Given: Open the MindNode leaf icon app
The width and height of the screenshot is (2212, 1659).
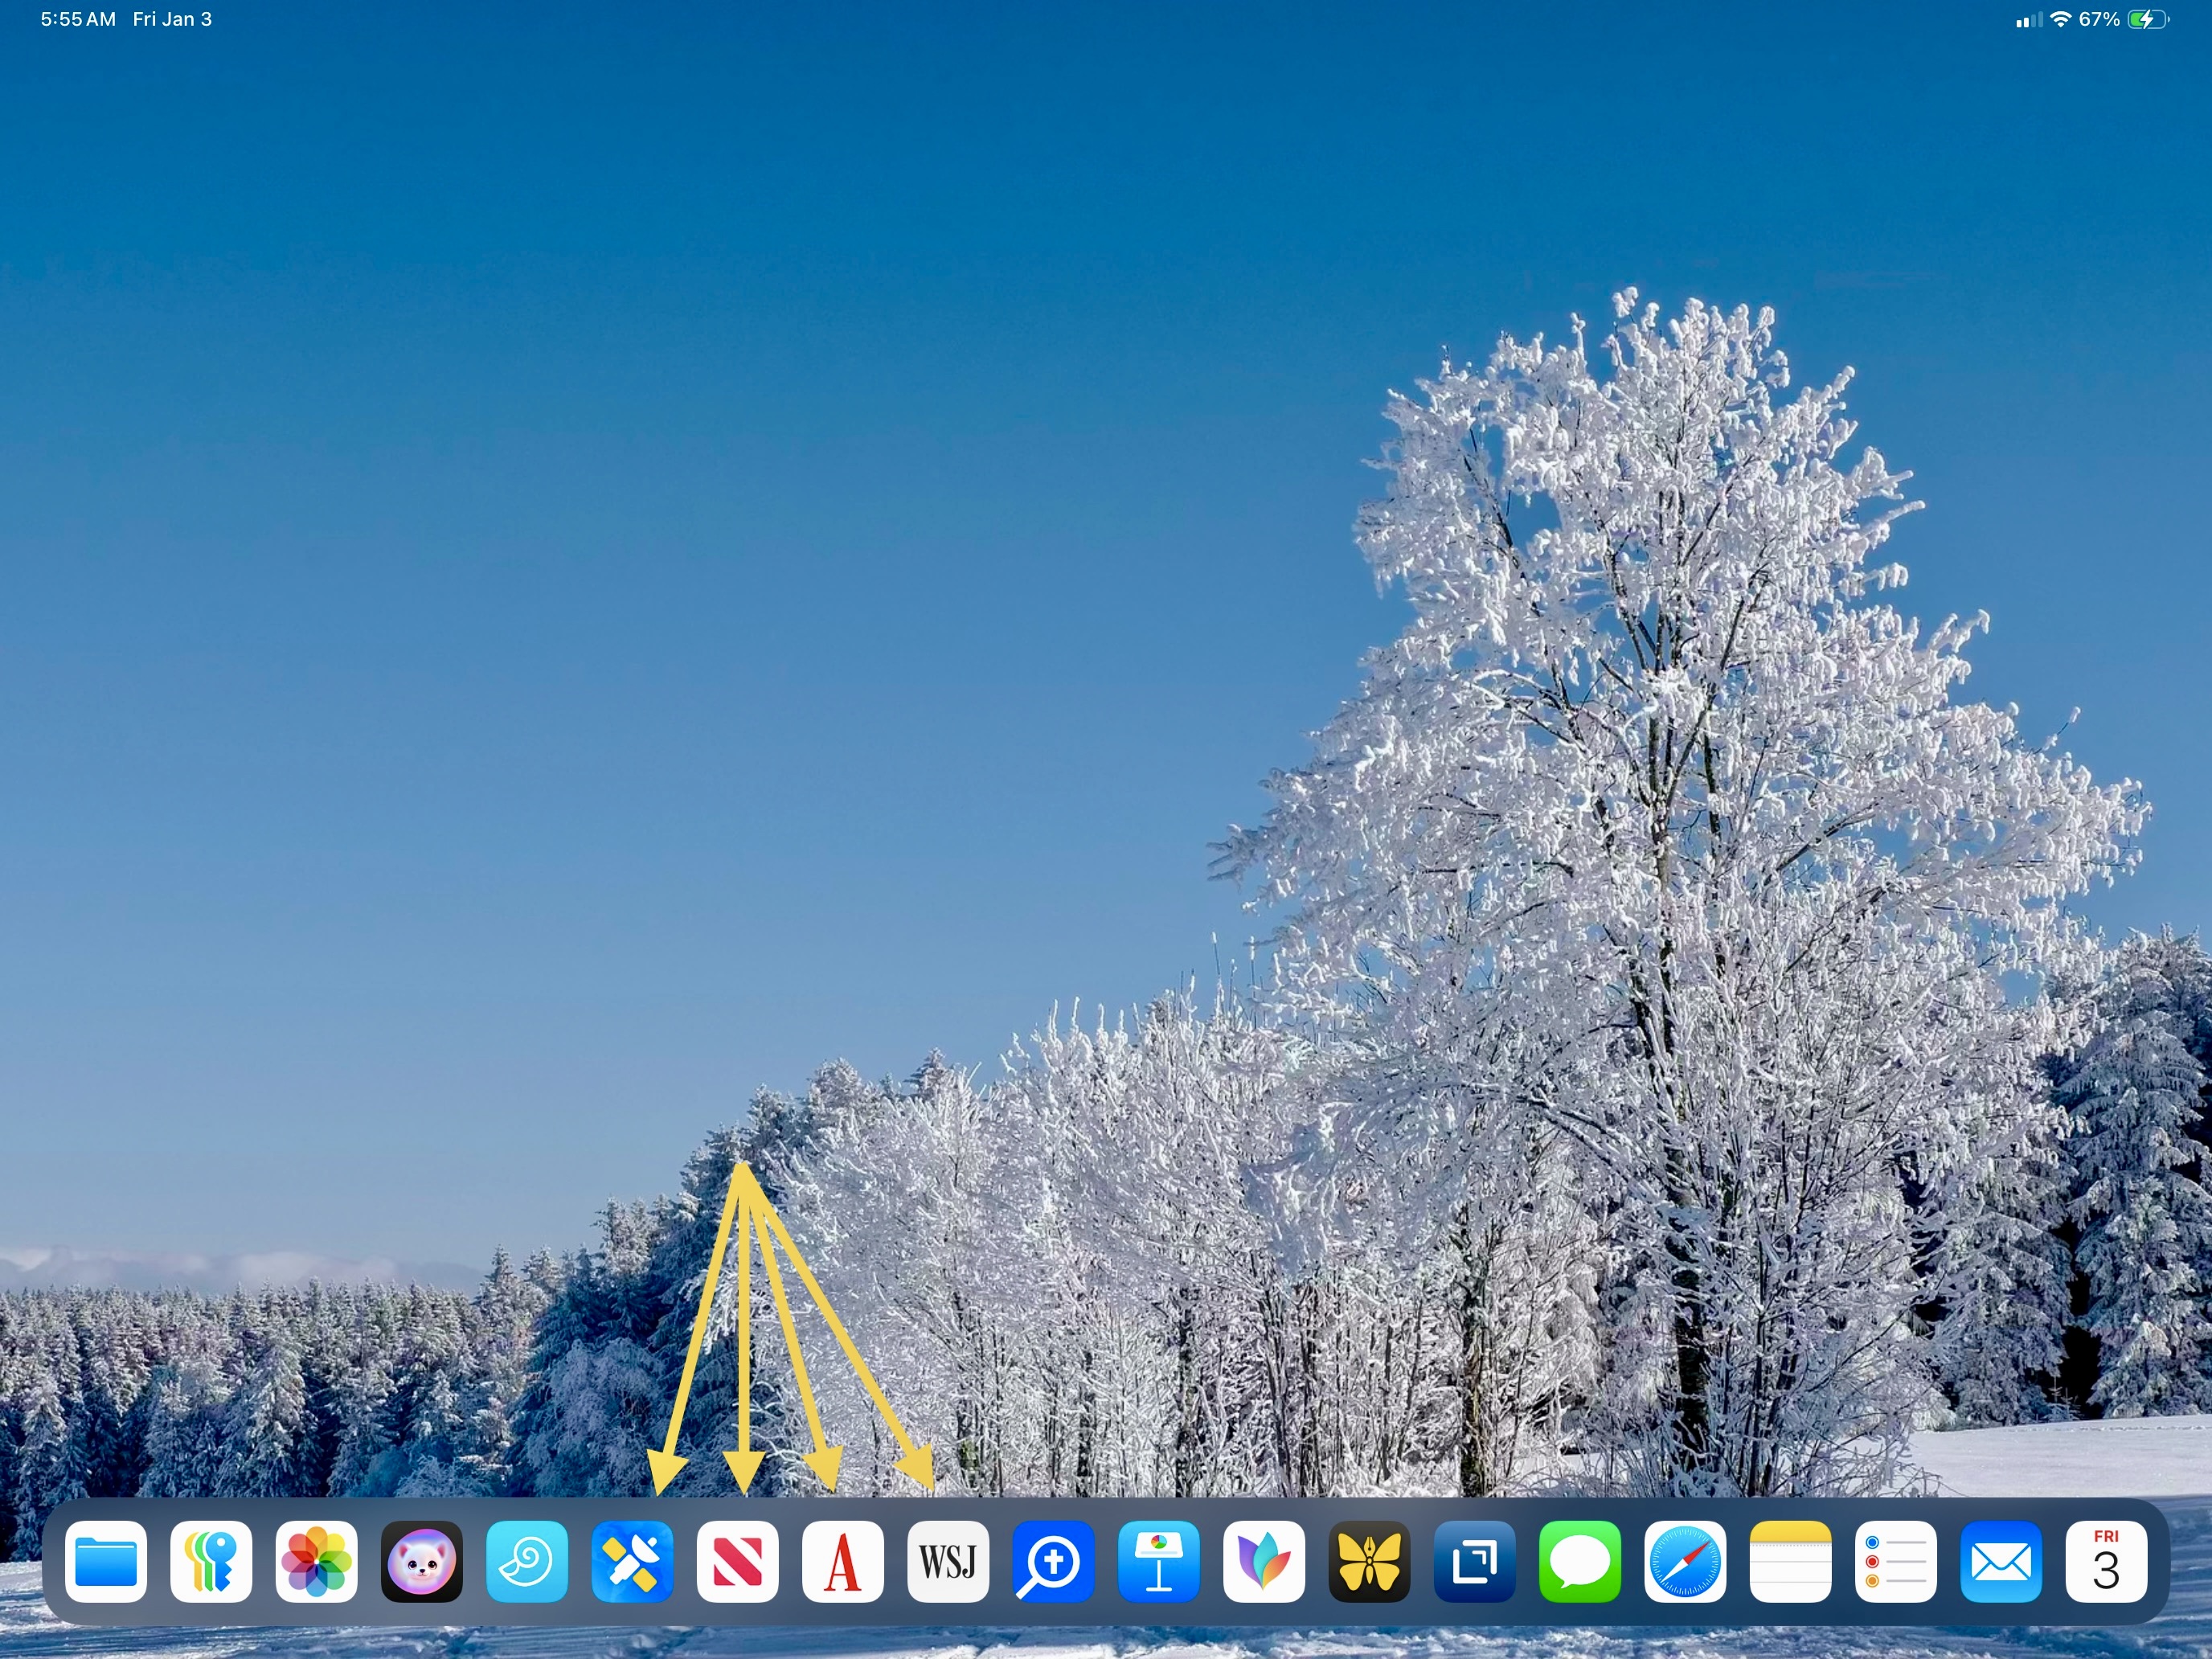Looking at the screenshot, I should point(1264,1562).
